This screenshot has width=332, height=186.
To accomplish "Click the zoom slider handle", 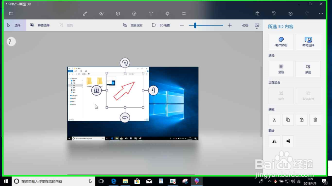I will 195,25.
